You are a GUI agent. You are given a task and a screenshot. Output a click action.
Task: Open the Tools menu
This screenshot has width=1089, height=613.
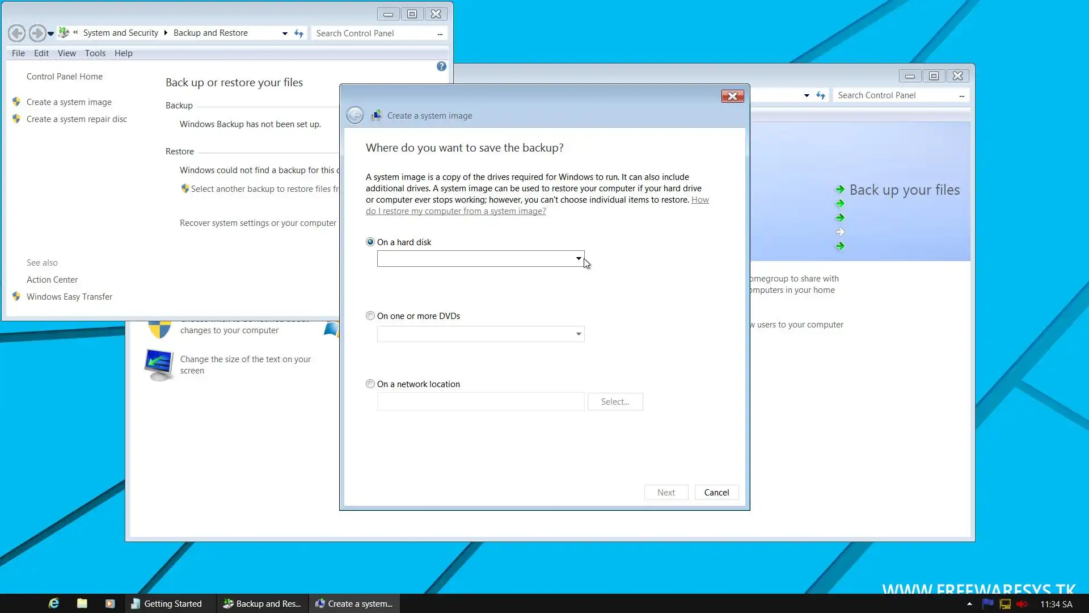point(95,53)
